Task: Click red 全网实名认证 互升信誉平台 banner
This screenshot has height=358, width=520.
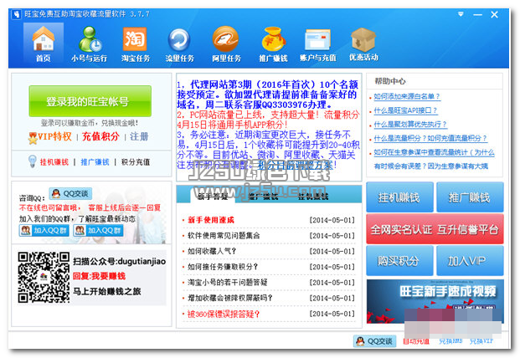Action: coord(435,229)
